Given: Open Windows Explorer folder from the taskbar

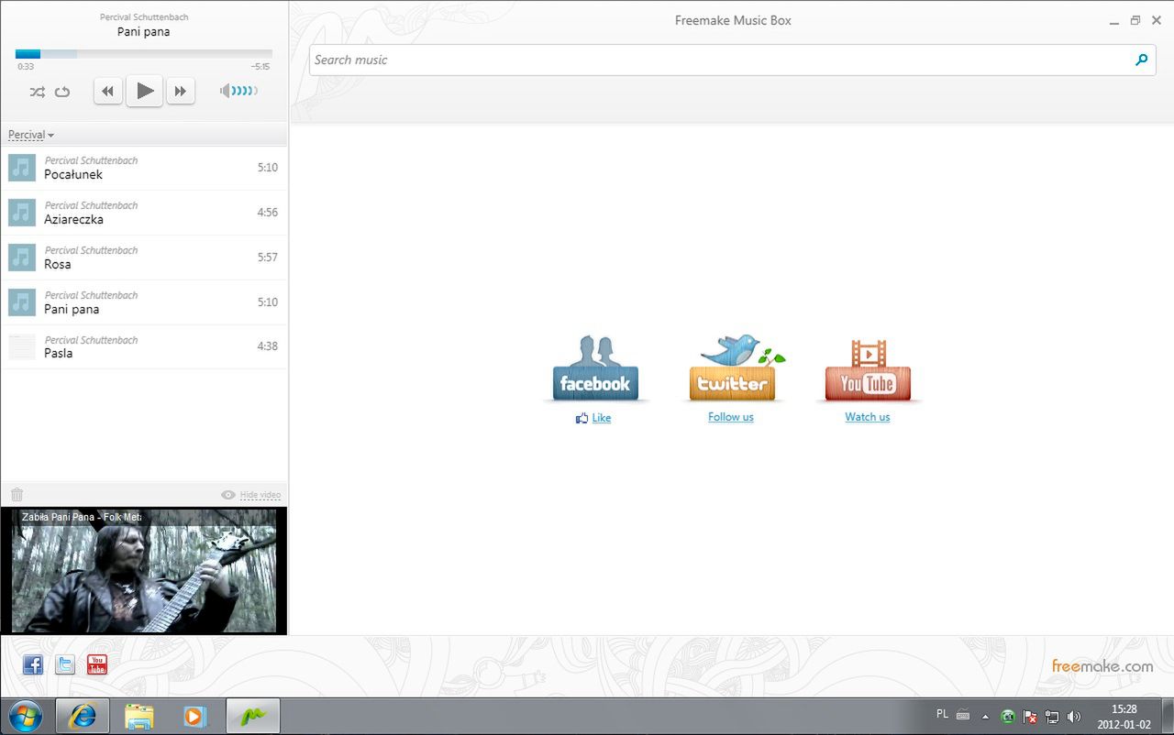Looking at the screenshot, I should (139, 716).
